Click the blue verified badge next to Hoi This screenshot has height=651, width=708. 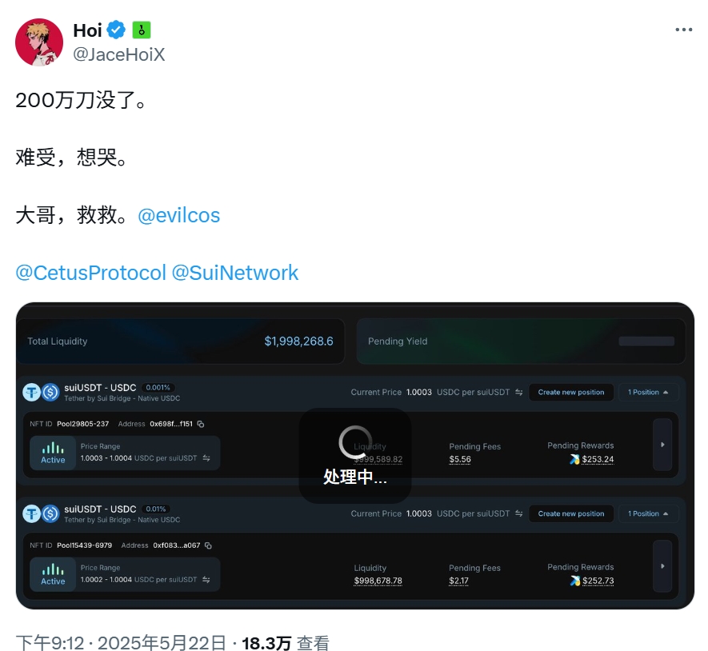[116, 30]
